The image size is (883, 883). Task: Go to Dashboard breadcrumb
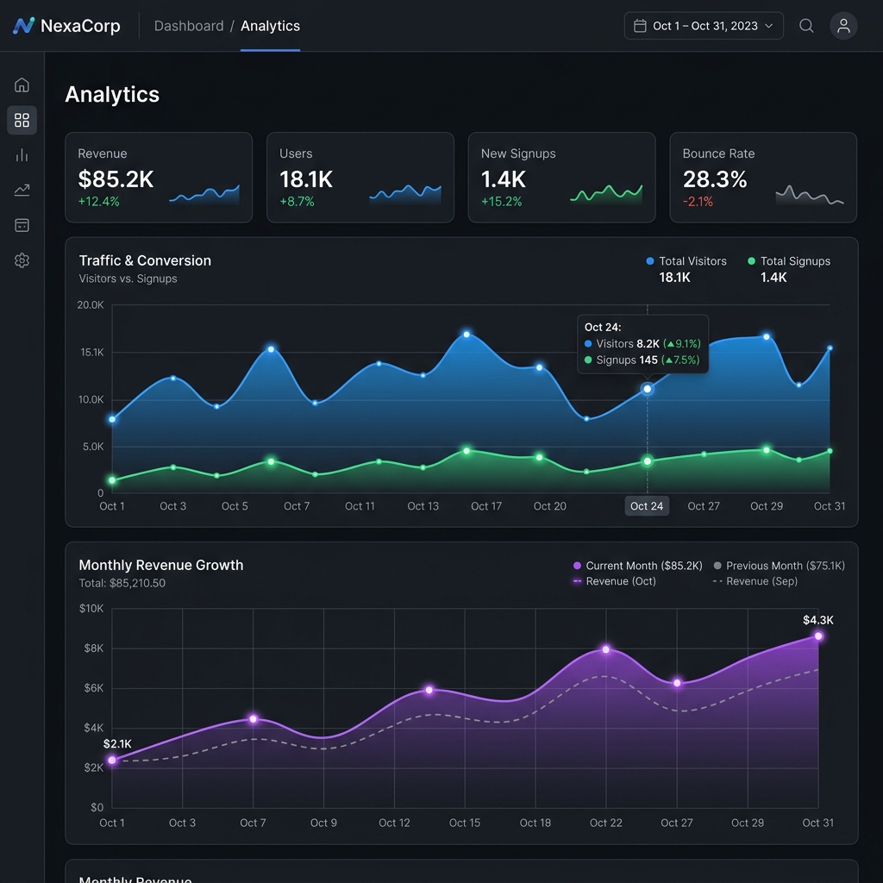pos(189,26)
